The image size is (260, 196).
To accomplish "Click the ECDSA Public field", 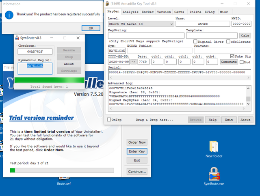I will 160,51.
